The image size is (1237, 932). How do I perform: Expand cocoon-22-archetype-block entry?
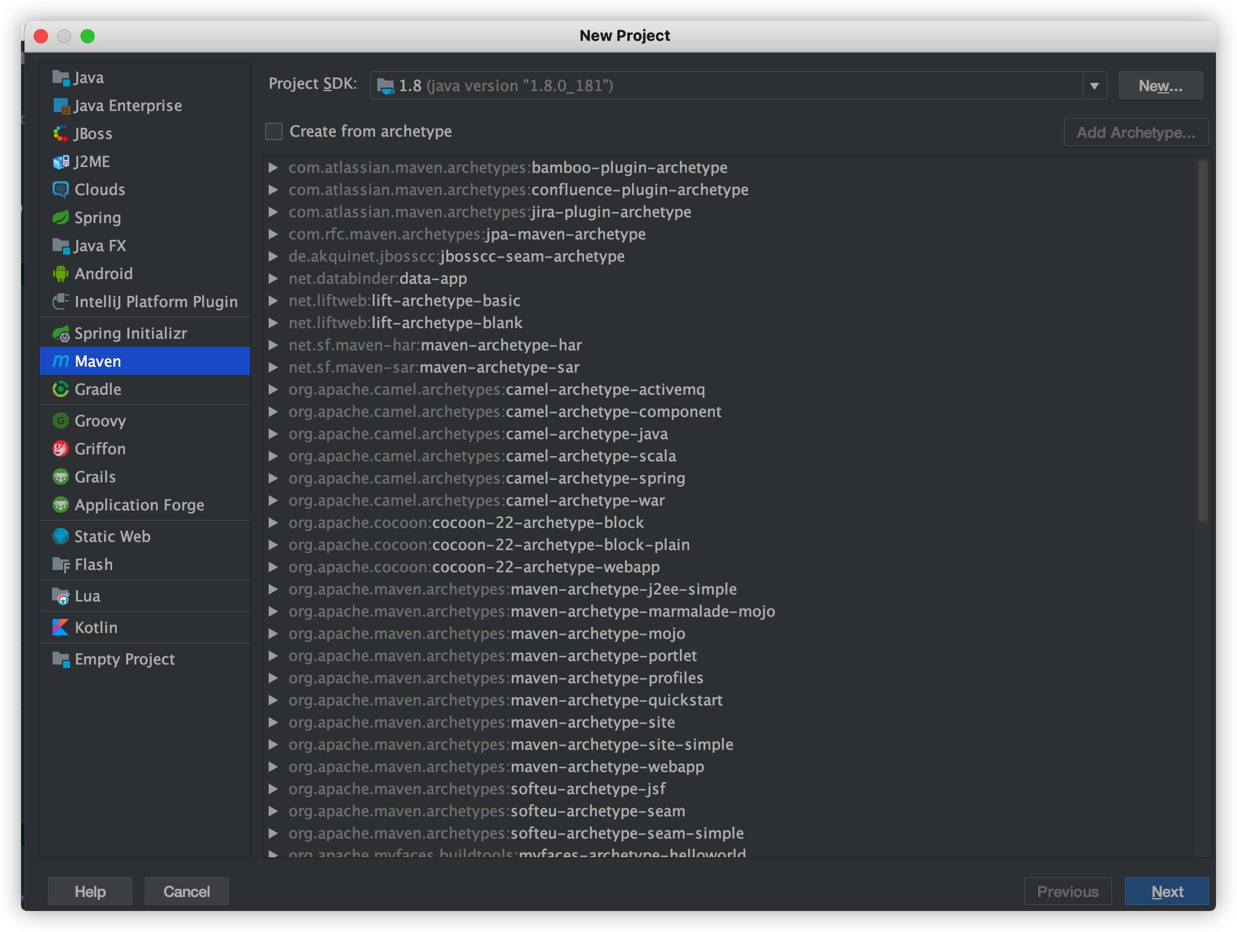273,523
